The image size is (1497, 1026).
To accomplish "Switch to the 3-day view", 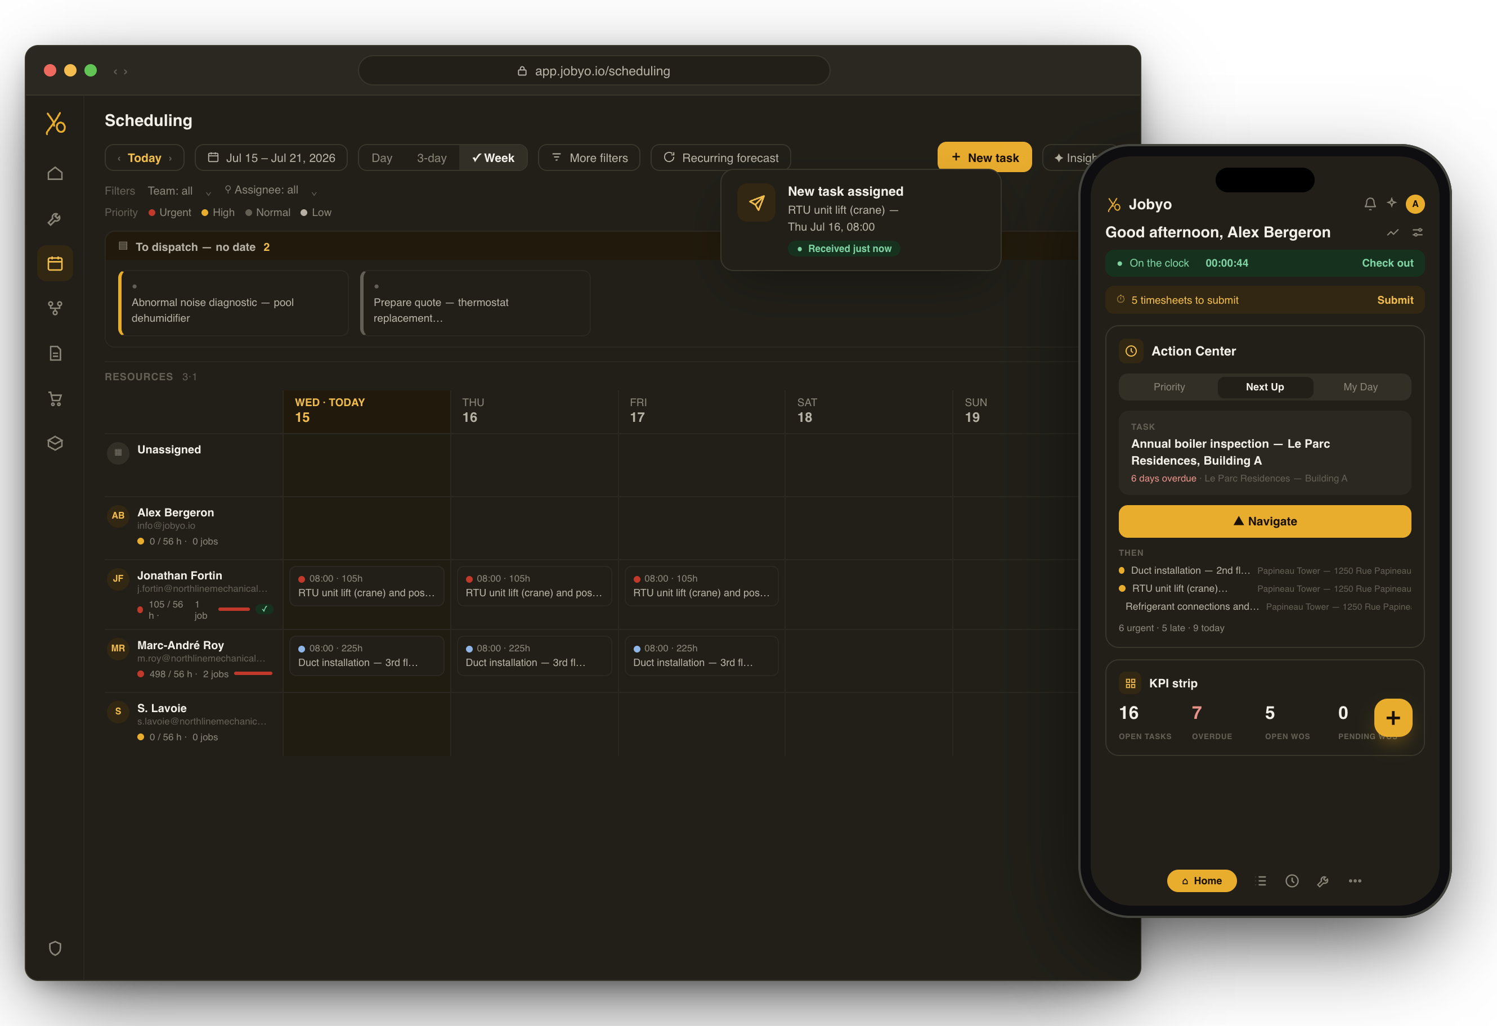I will 431,157.
